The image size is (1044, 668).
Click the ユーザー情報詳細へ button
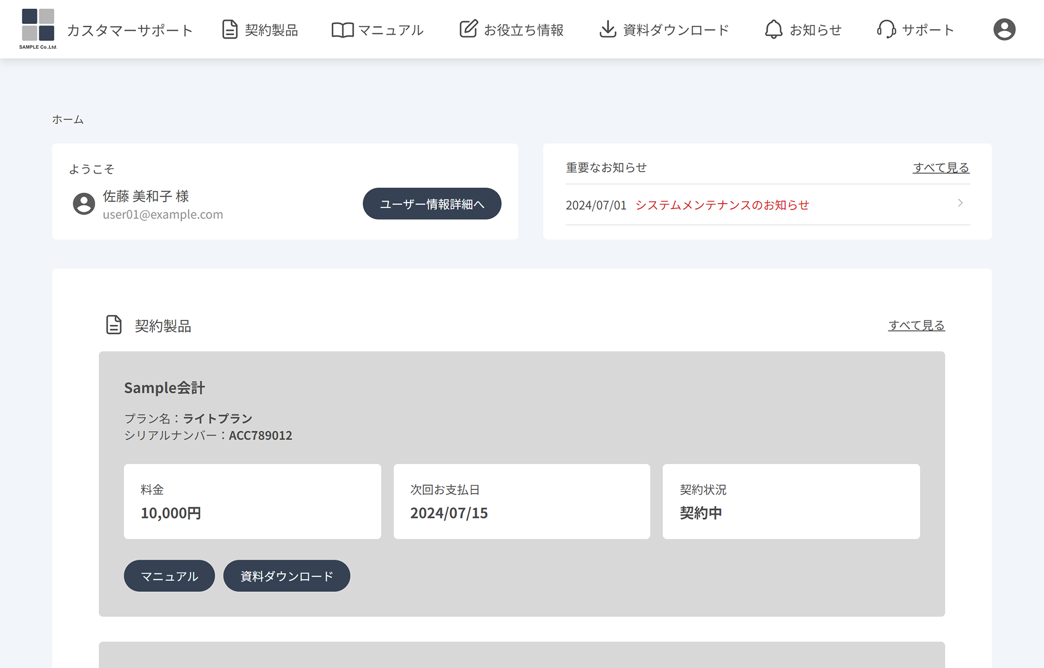432,204
